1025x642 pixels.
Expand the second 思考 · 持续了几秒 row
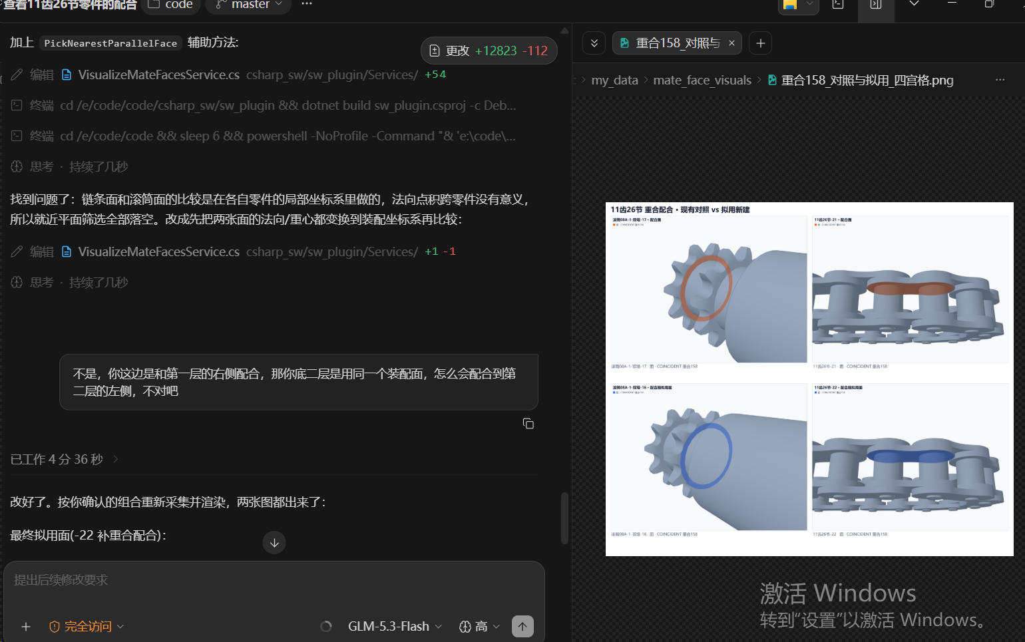click(x=69, y=282)
